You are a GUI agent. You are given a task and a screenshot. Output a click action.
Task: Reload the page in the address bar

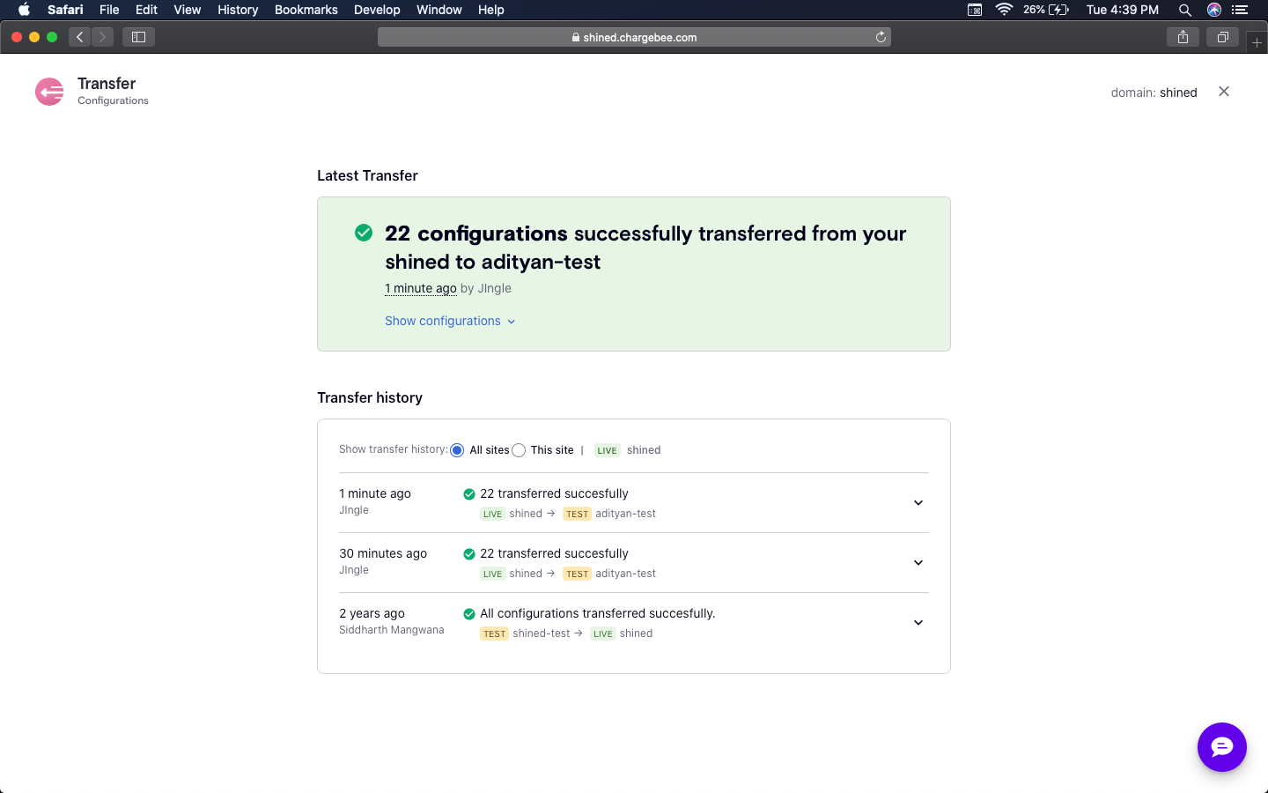[x=881, y=37]
